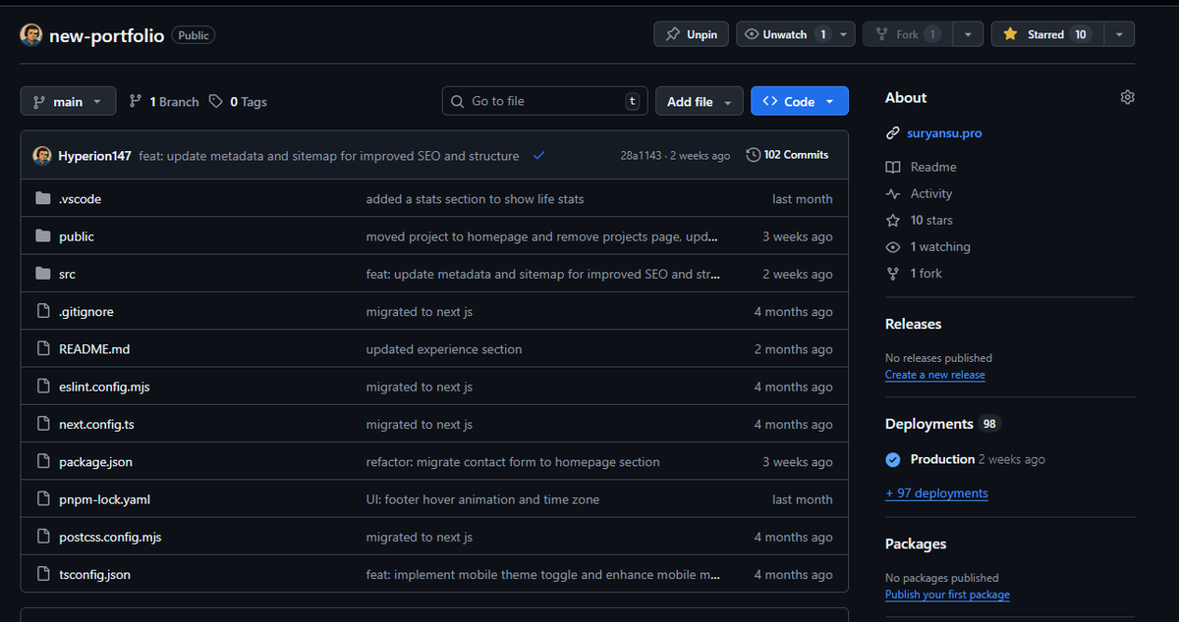
Task: Click the postcss.config.mjs file icon
Action: tap(42, 537)
